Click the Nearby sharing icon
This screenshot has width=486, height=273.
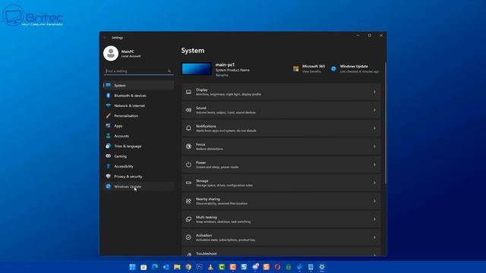188,201
